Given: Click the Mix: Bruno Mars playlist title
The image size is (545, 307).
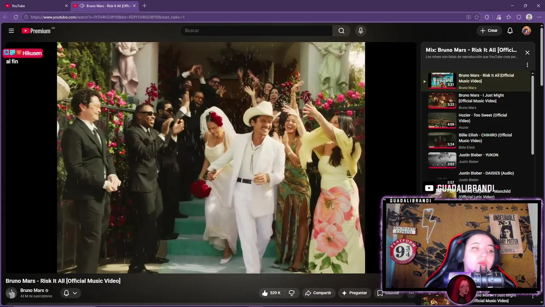Looking at the screenshot, I should pyautogui.click(x=471, y=50).
